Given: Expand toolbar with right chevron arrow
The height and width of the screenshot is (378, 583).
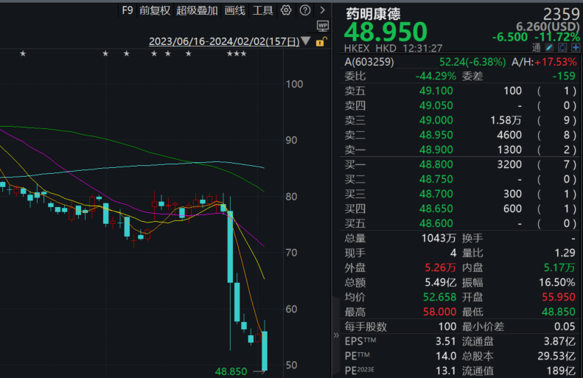Looking at the screenshot, I should [322, 10].
